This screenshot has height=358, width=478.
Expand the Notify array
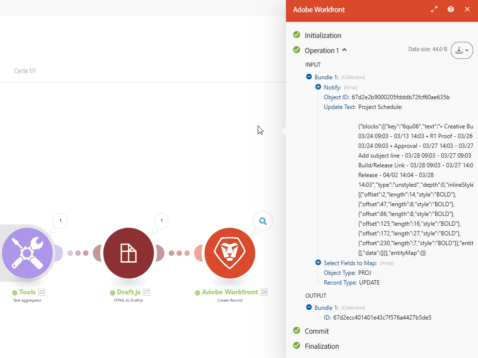[318, 87]
